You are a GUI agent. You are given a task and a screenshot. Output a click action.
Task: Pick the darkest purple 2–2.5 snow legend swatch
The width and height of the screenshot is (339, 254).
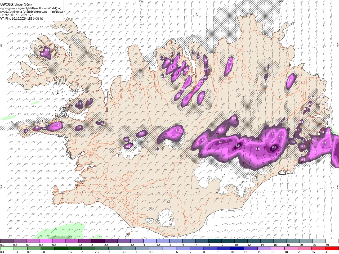point(97,241)
